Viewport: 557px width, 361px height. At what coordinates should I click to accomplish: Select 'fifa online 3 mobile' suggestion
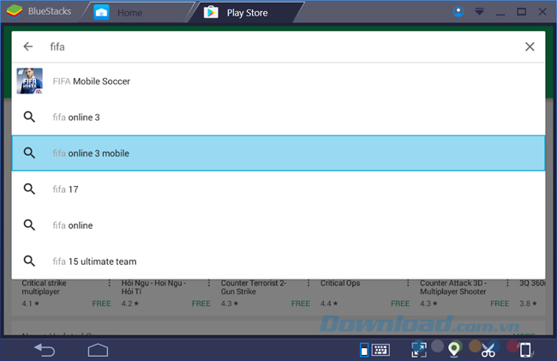[x=278, y=153]
